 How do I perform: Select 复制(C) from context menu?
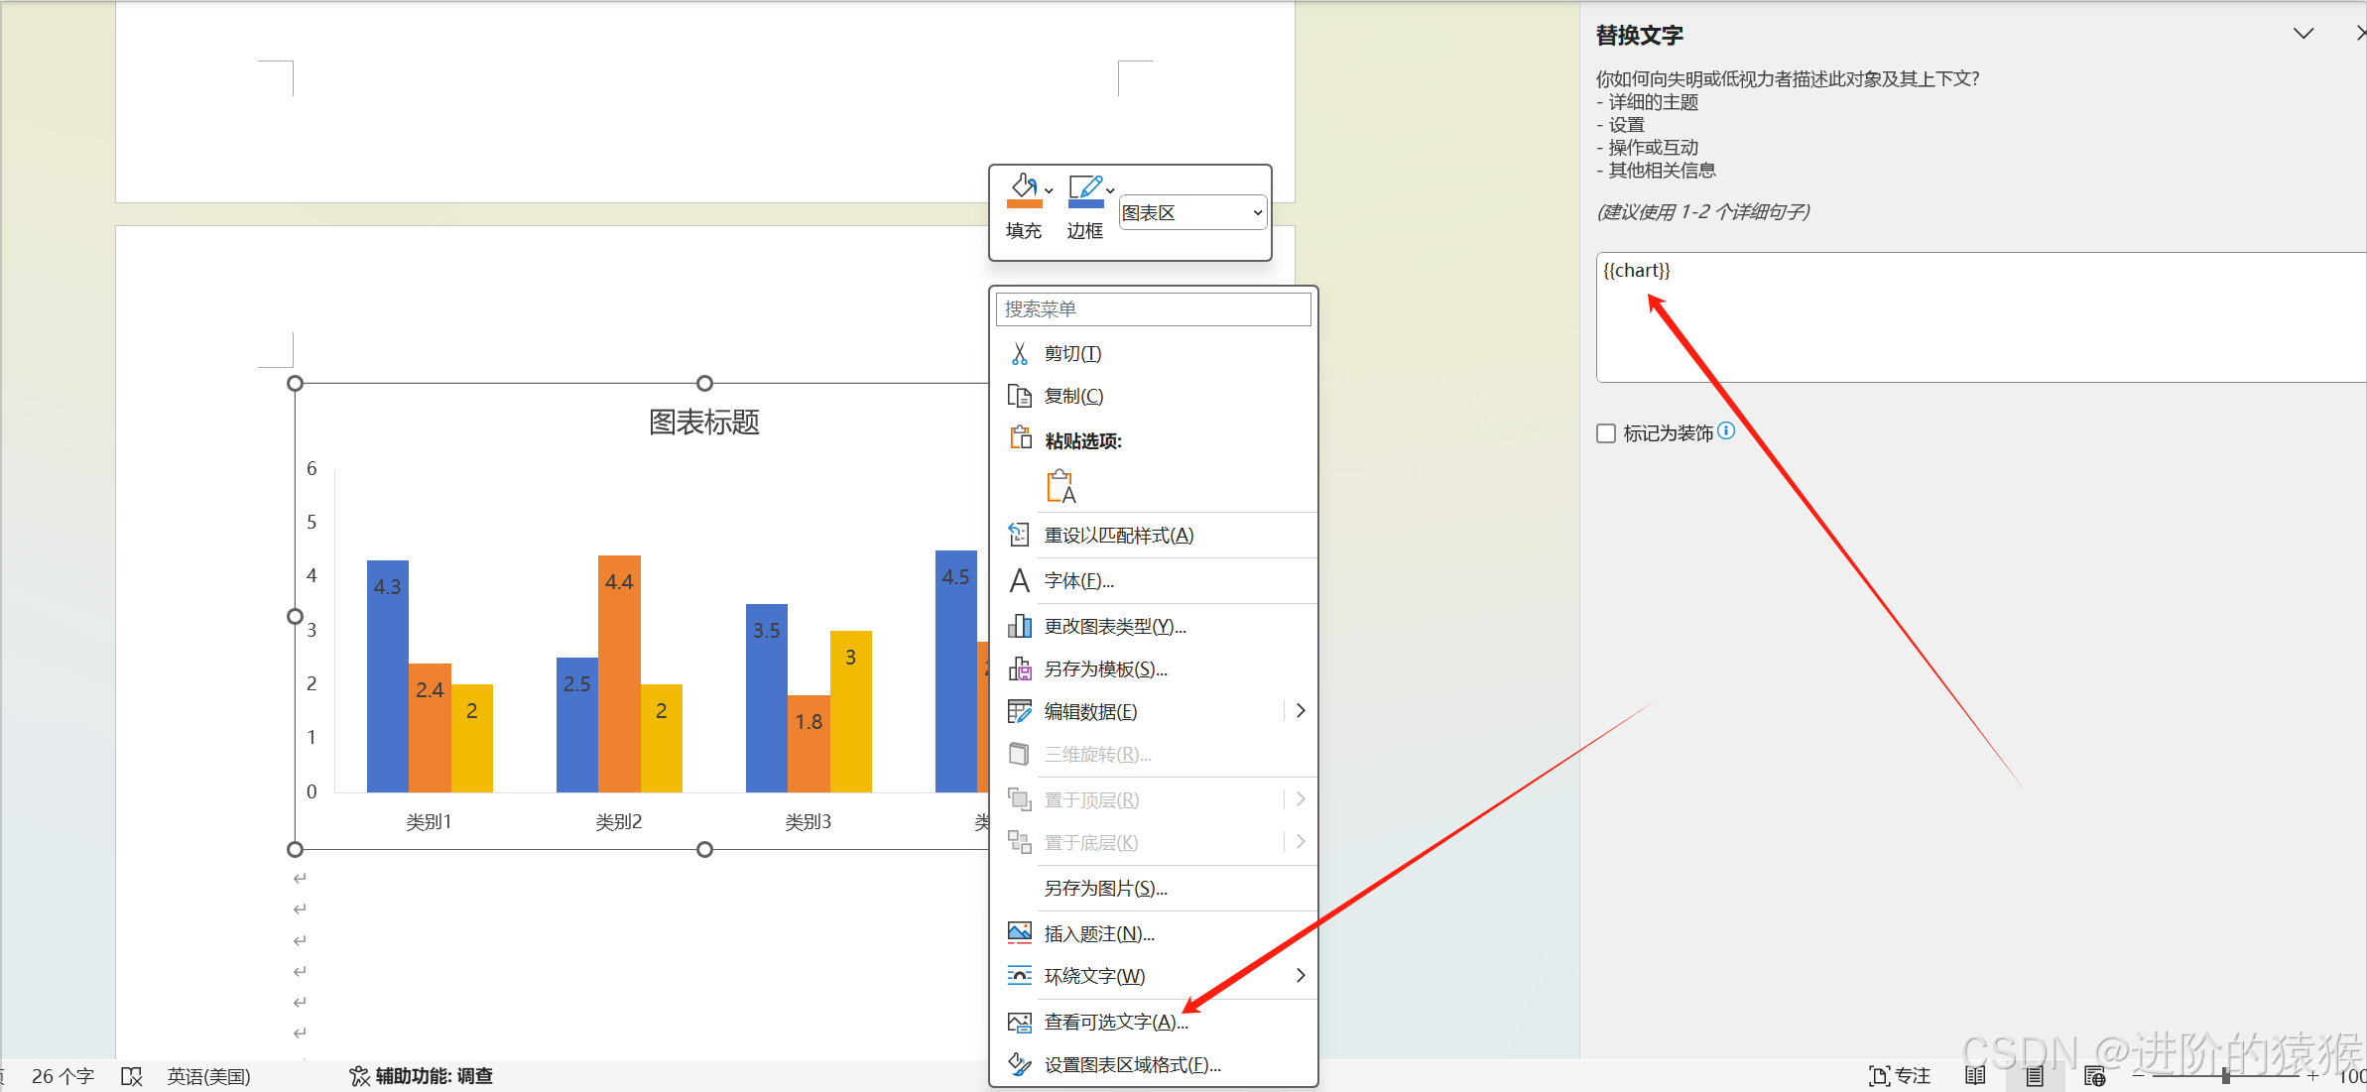click(x=1155, y=397)
